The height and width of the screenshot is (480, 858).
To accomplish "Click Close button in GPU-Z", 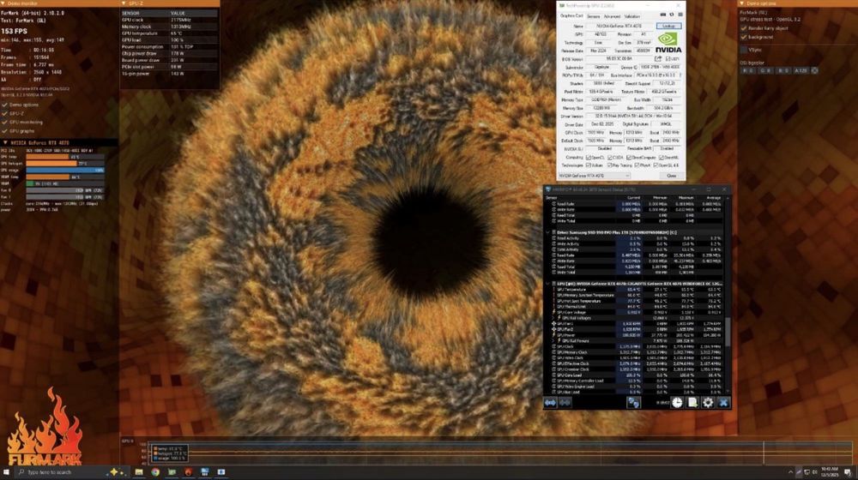I will [672, 176].
